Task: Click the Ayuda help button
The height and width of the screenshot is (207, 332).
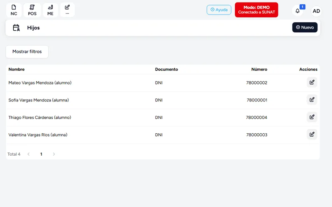Action: point(219,10)
